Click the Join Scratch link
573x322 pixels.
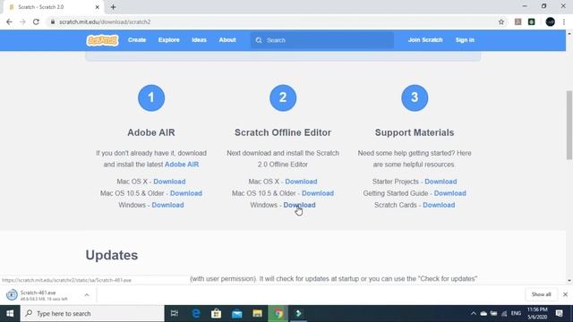[x=425, y=40]
